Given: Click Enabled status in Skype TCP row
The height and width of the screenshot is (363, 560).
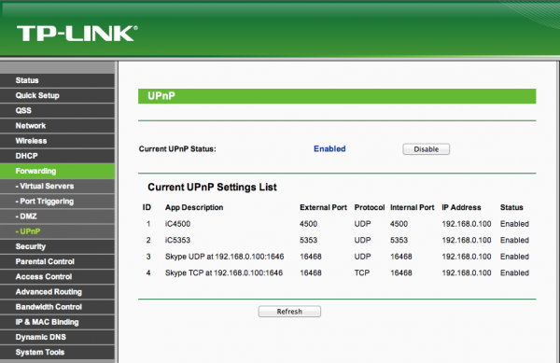Looking at the screenshot, I should (x=514, y=273).
